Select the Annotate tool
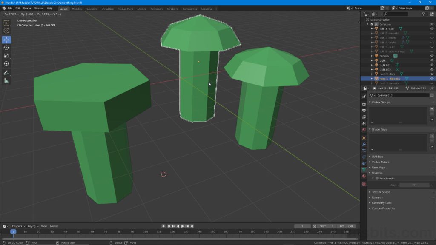 [6, 73]
